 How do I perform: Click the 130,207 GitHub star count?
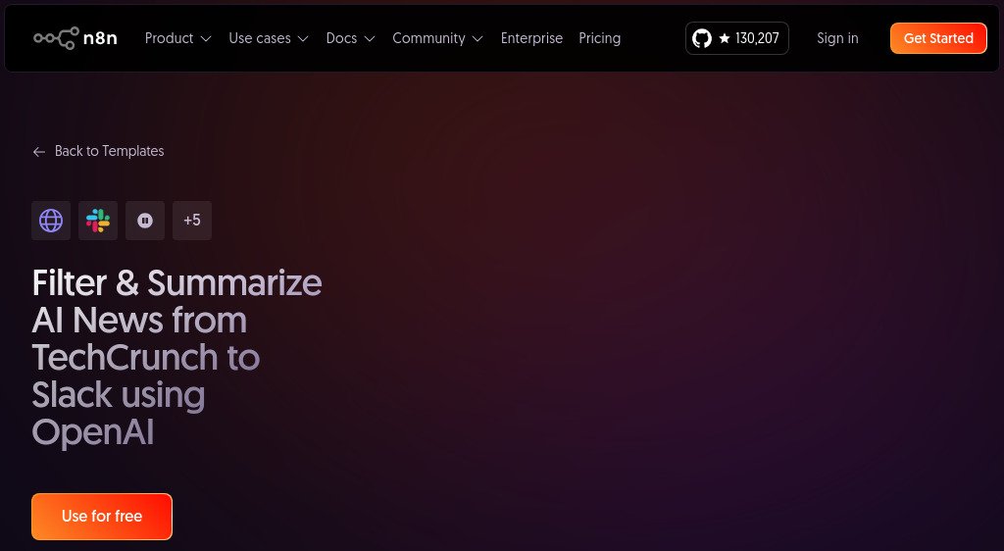click(757, 39)
